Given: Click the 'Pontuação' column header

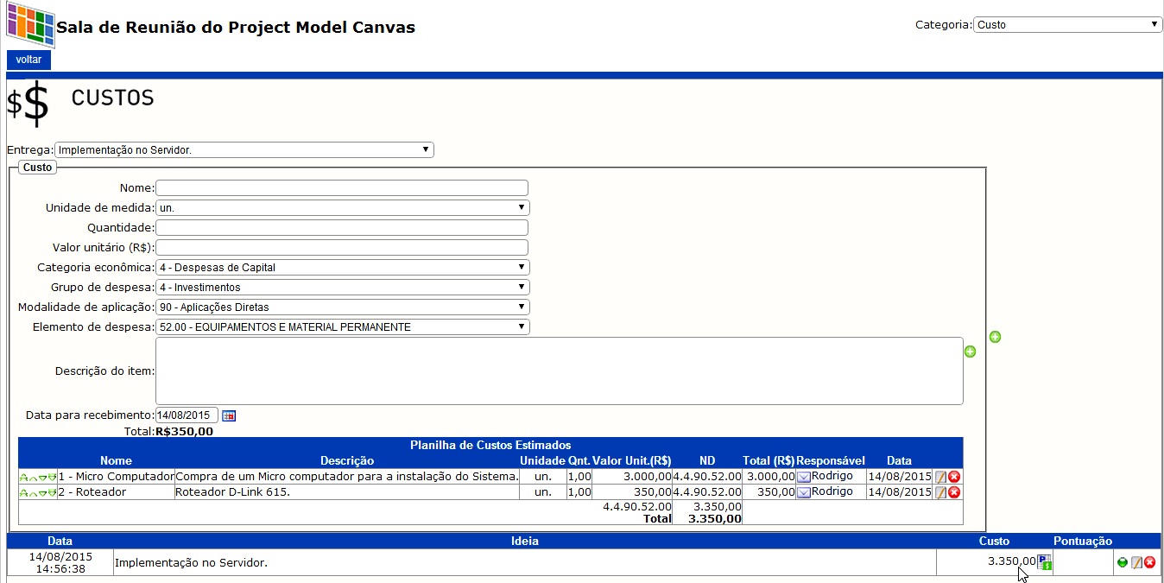Looking at the screenshot, I should pos(1083,542).
